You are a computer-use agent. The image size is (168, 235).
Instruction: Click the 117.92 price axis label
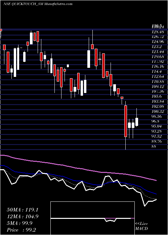click(x=158, y=61)
